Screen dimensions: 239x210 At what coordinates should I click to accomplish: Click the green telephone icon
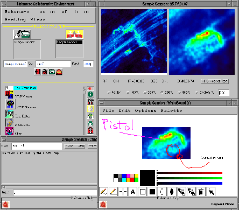90,123
